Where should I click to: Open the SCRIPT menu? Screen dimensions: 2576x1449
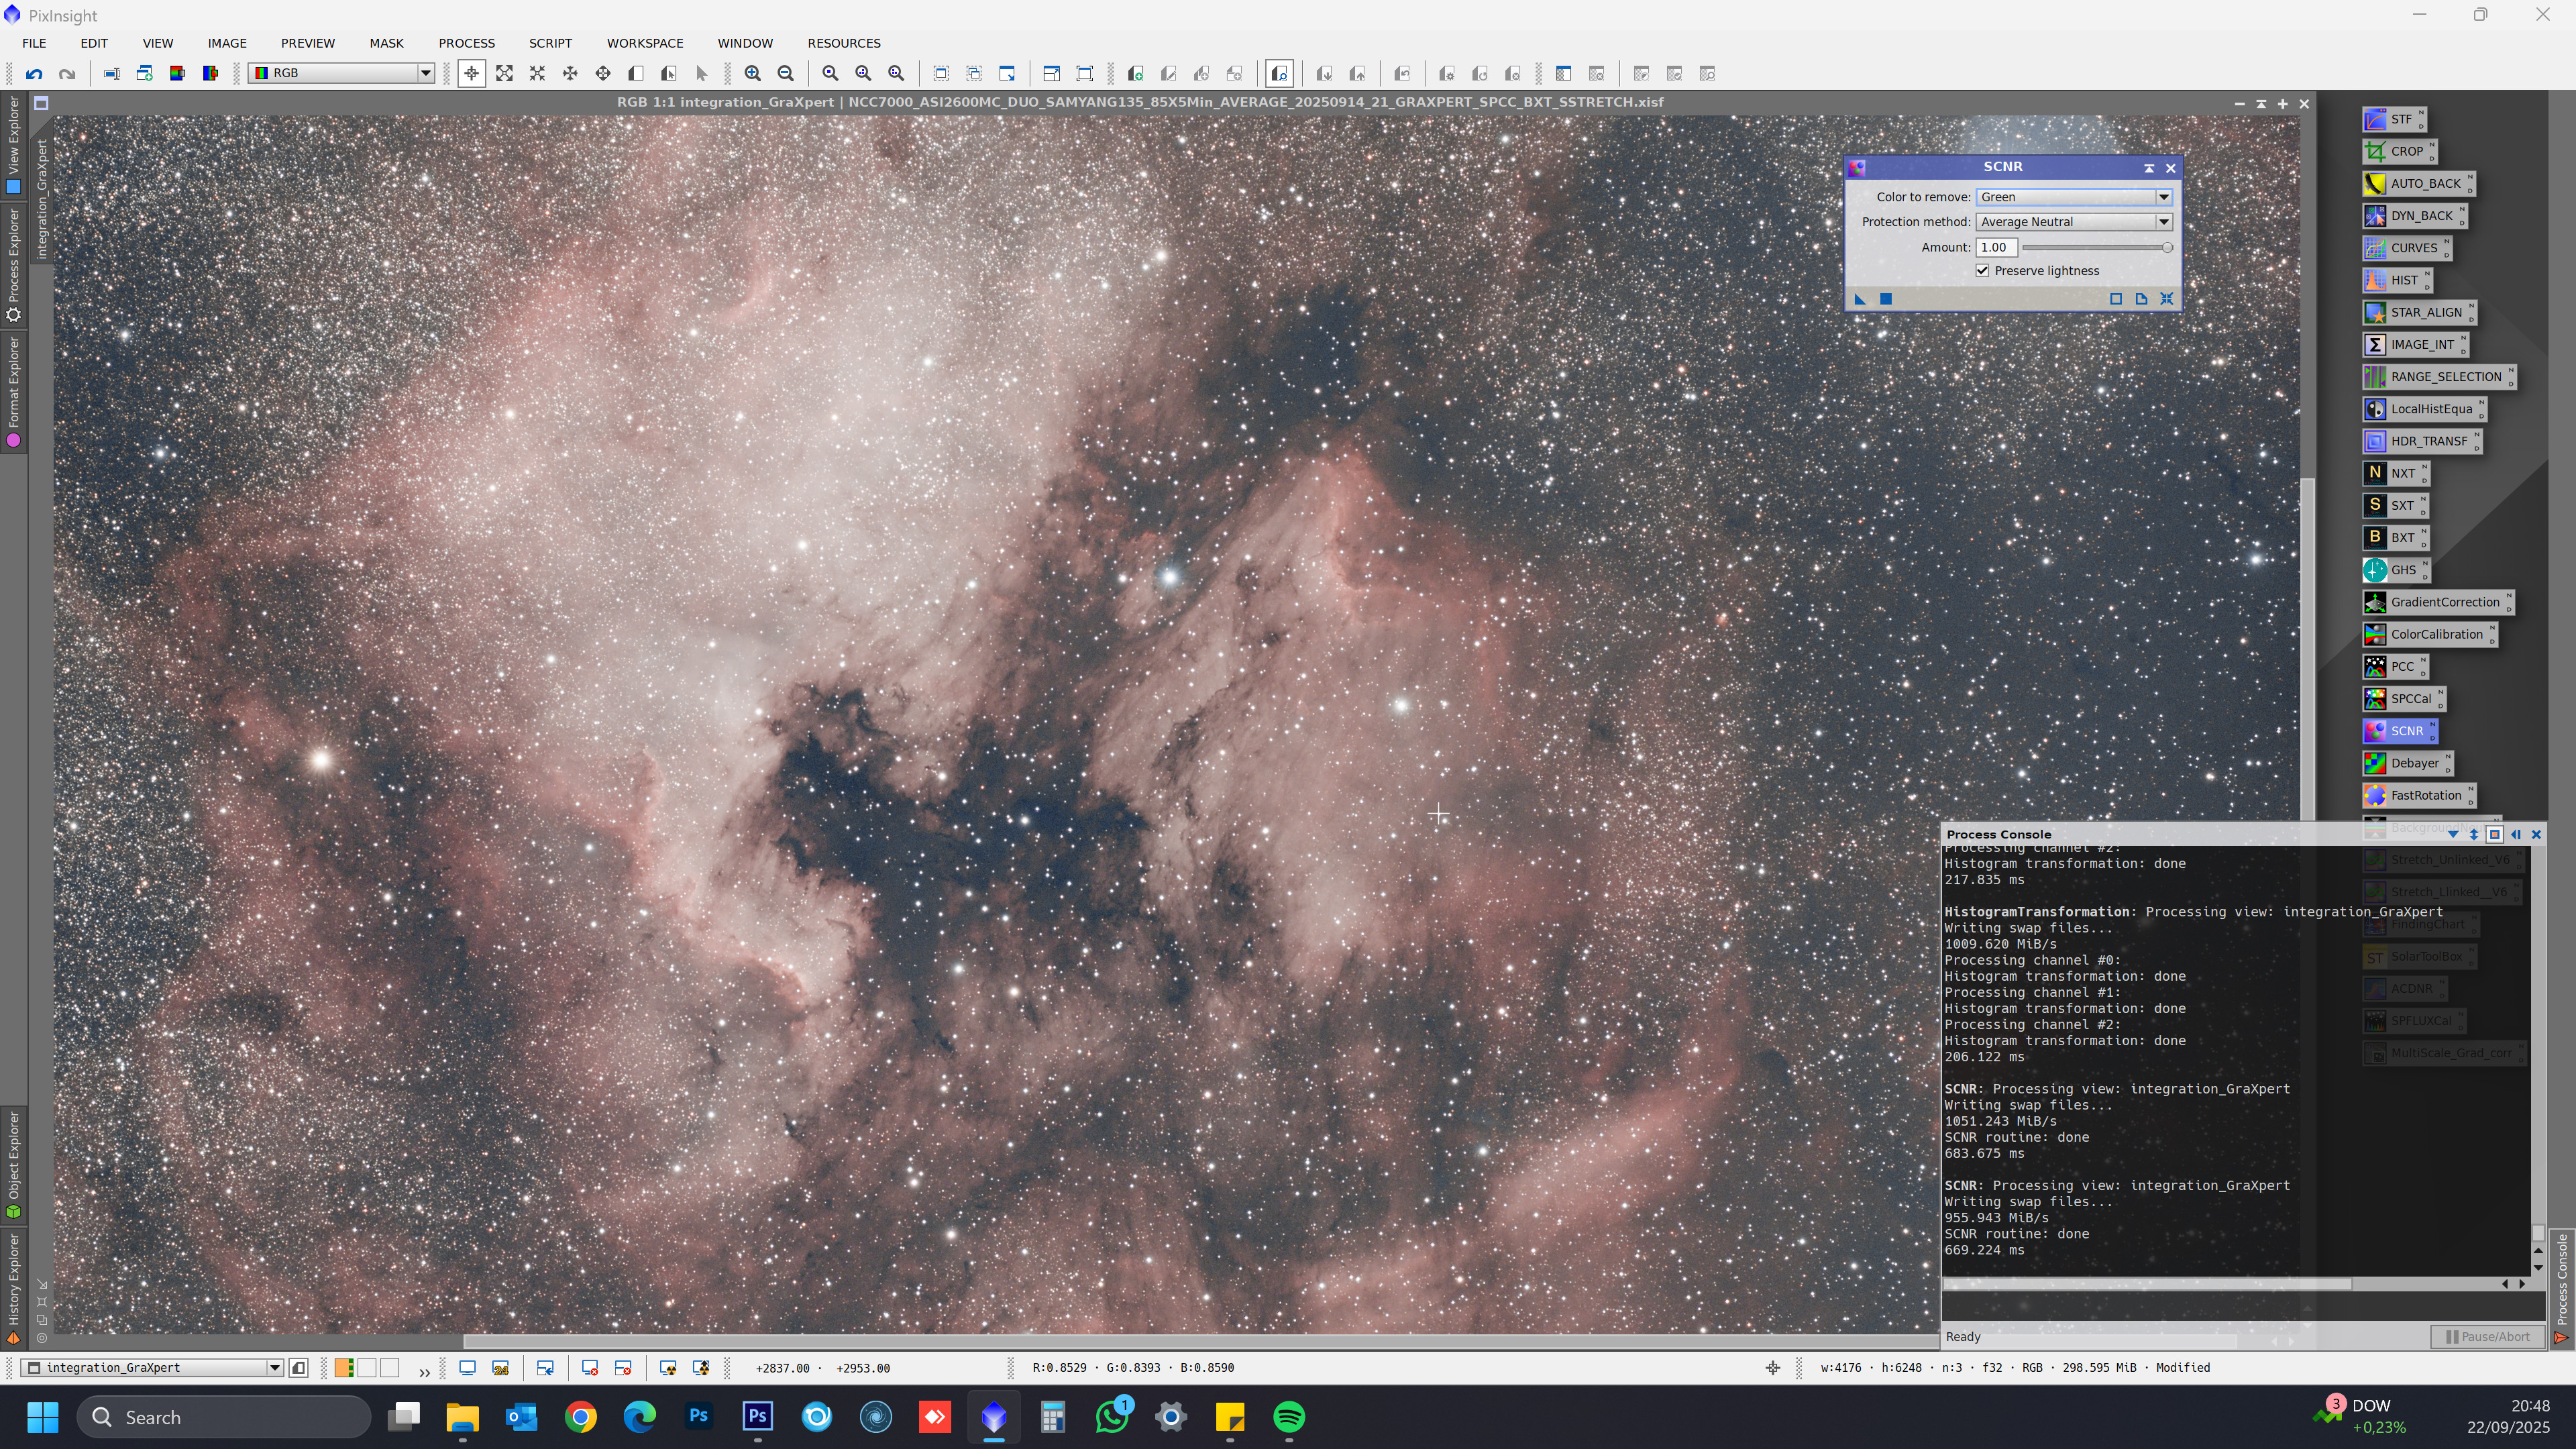click(x=550, y=43)
